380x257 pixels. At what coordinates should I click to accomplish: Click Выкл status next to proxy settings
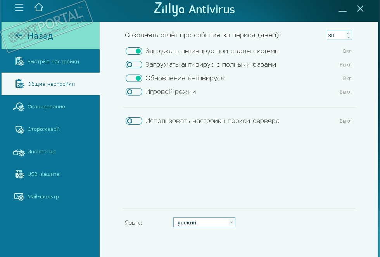(345, 121)
